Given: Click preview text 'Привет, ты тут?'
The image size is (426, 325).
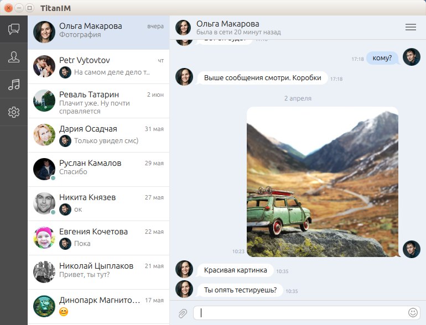Looking at the screenshot, I should 85,275.
